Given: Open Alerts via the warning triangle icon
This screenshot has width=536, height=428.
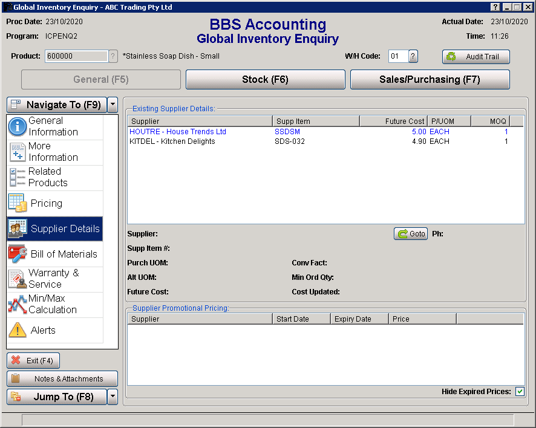Looking at the screenshot, I should [x=18, y=329].
